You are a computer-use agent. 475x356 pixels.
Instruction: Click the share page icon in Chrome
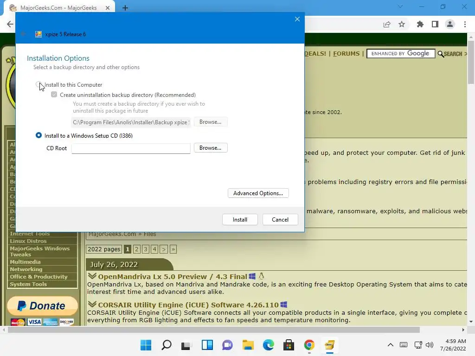pyautogui.click(x=387, y=24)
